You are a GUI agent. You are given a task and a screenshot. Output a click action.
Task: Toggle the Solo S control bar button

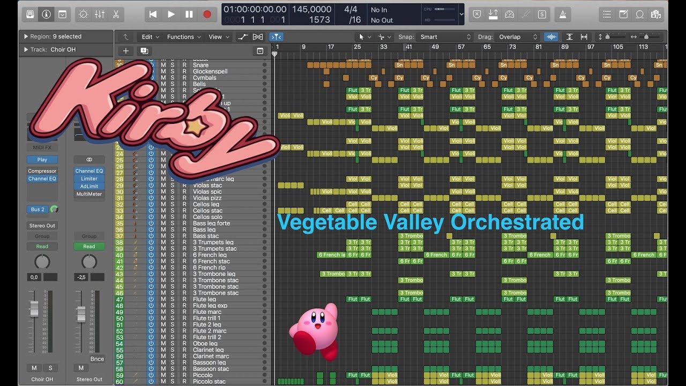click(542, 14)
